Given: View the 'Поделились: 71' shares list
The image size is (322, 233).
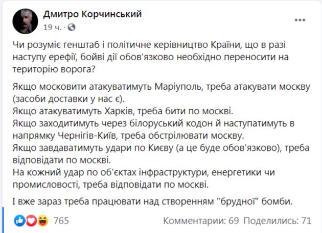Looking at the screenshot, I should [277, 220].
